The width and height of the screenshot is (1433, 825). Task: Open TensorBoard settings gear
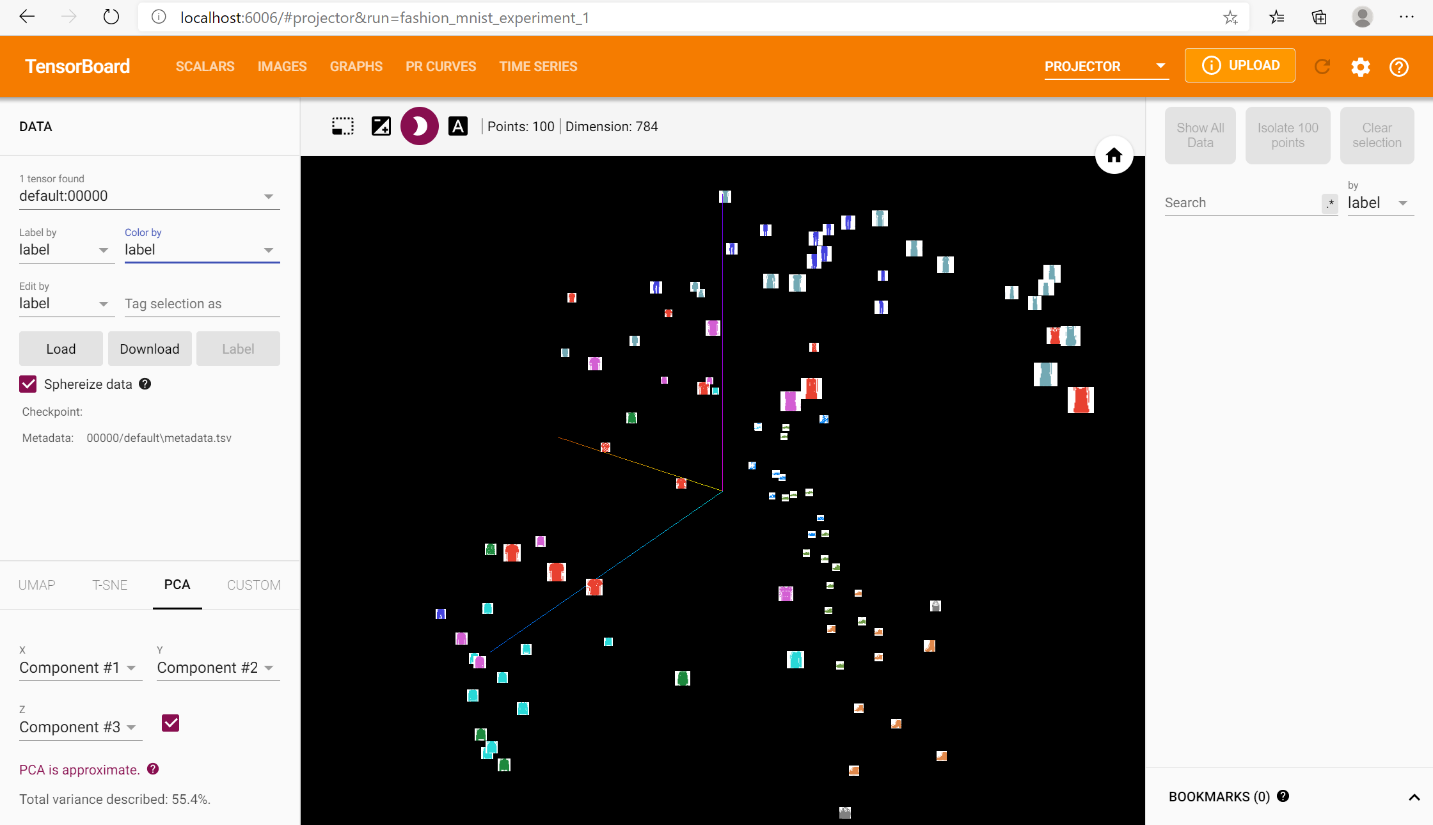tap(1360, 67)
